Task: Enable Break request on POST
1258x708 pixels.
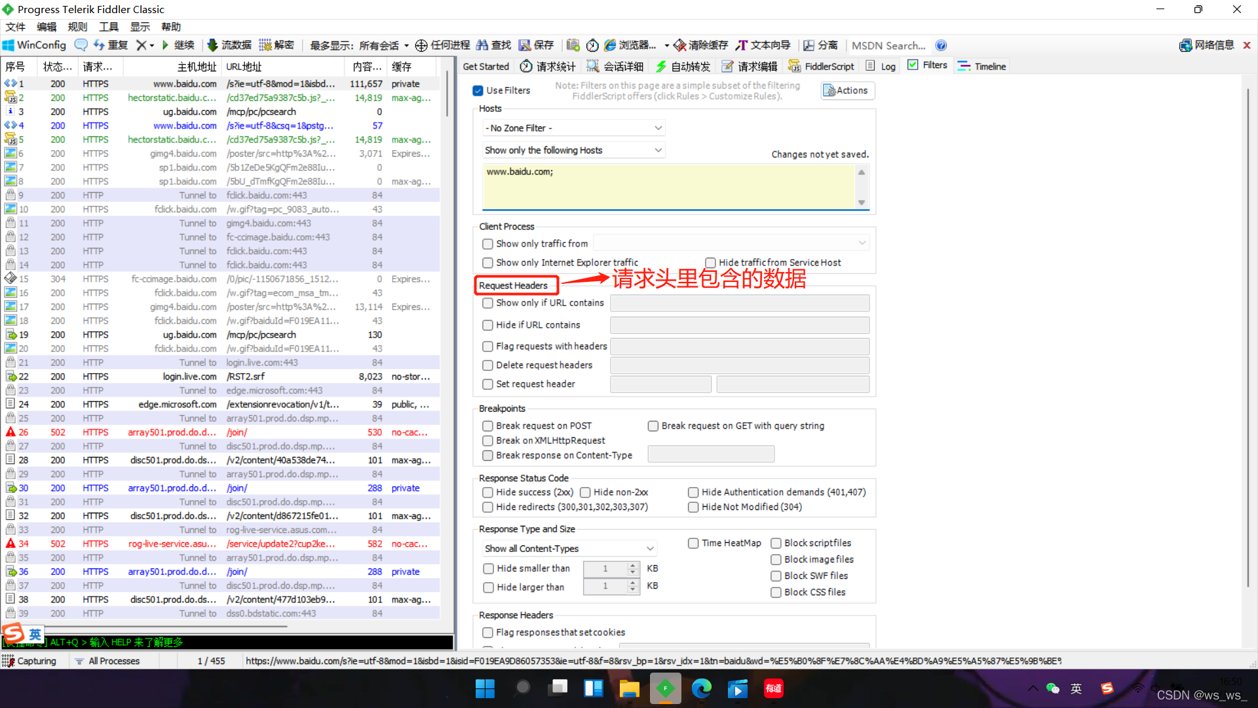Action: point(487,426)
